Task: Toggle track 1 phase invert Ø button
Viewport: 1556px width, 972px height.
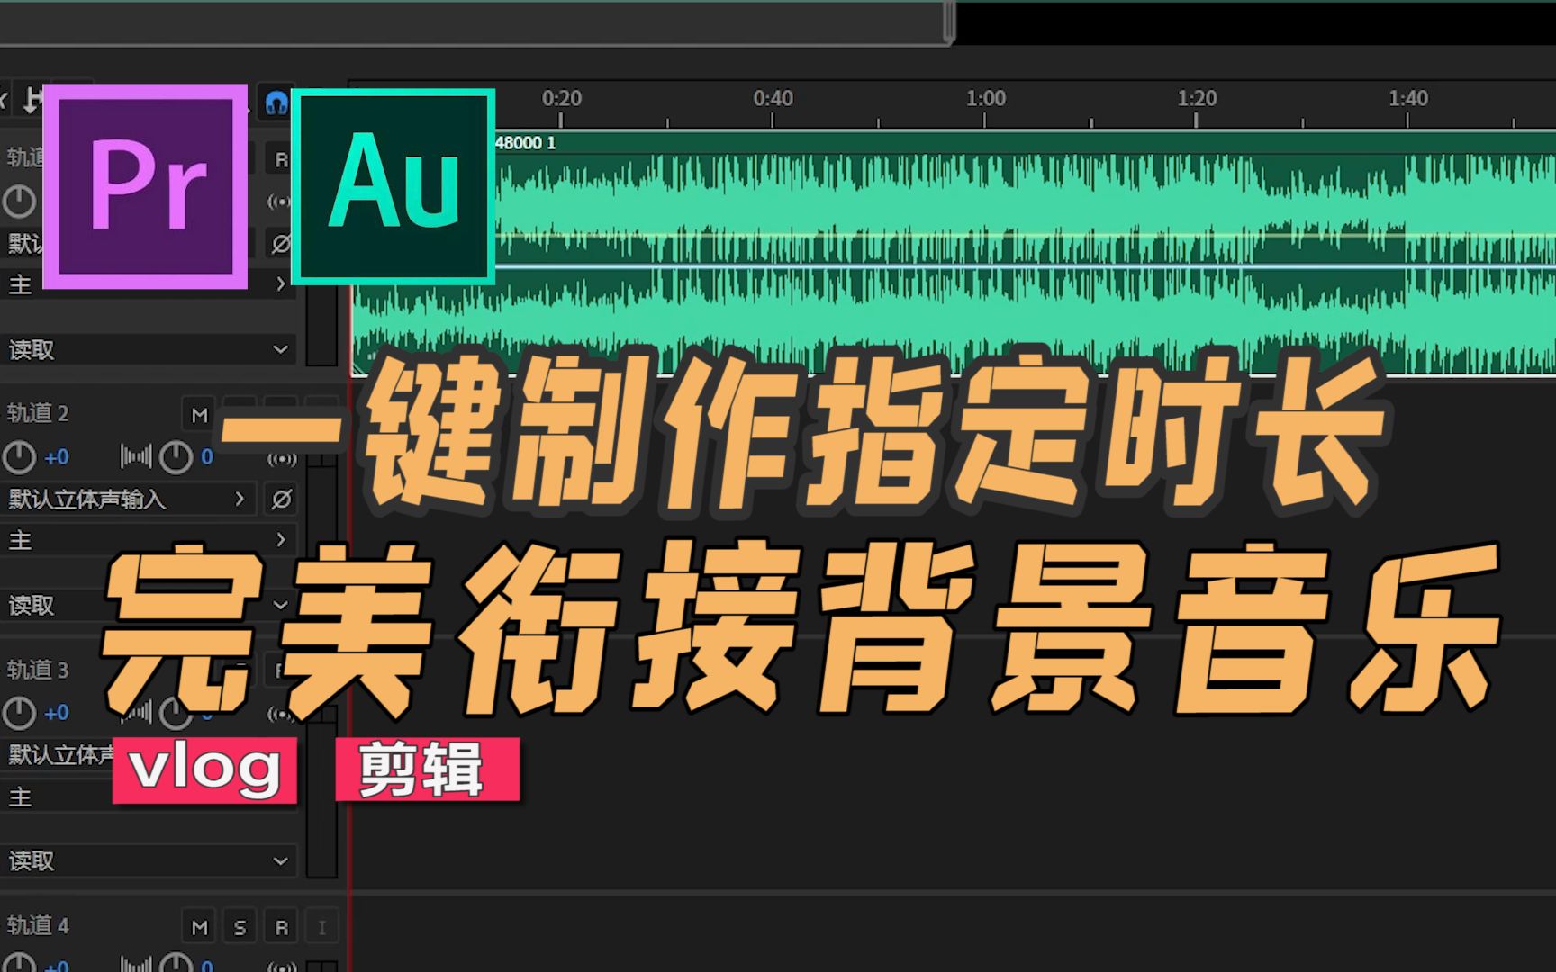Action: pos(281,244)
